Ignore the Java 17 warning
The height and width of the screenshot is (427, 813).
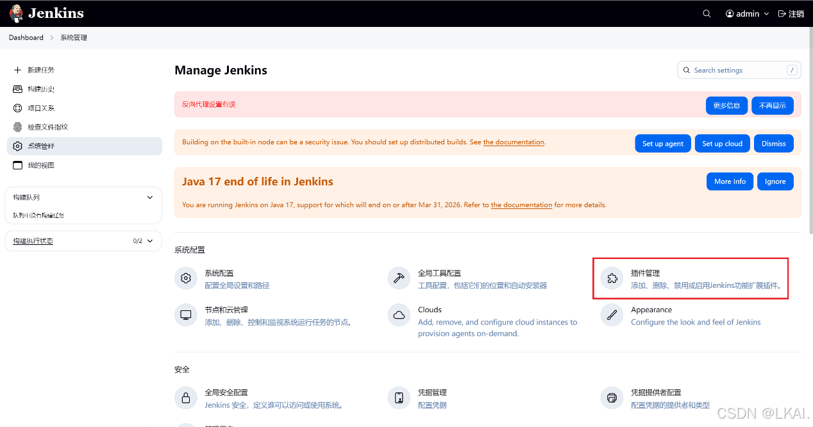(775, 181)
